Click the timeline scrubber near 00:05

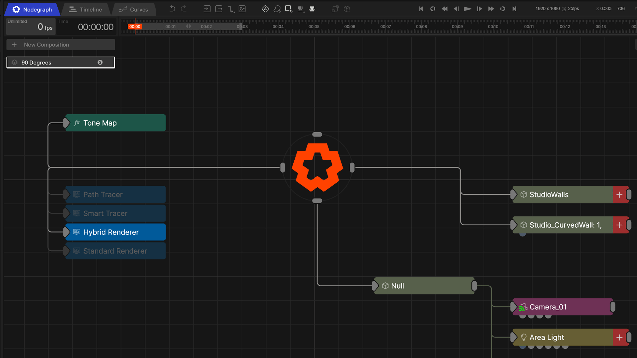point(314,26)
